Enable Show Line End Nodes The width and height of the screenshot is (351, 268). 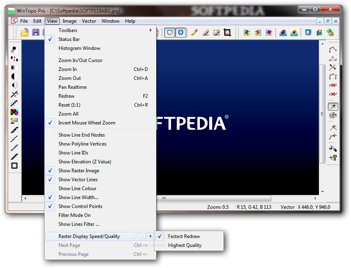(100, 135)
